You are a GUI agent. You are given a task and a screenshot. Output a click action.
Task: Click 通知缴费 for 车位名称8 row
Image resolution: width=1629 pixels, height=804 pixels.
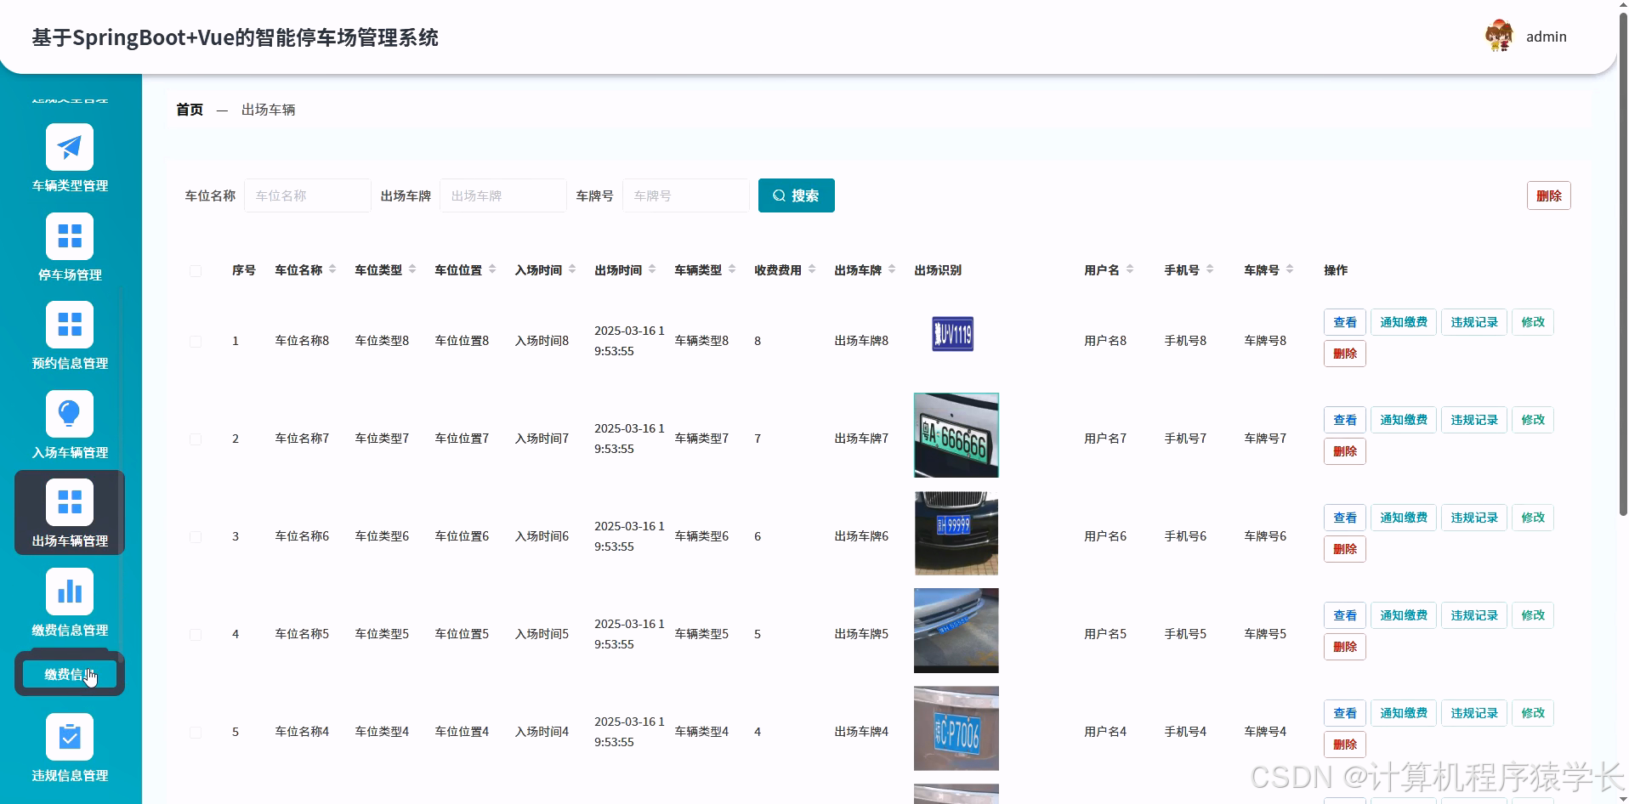click(1404, 322)
